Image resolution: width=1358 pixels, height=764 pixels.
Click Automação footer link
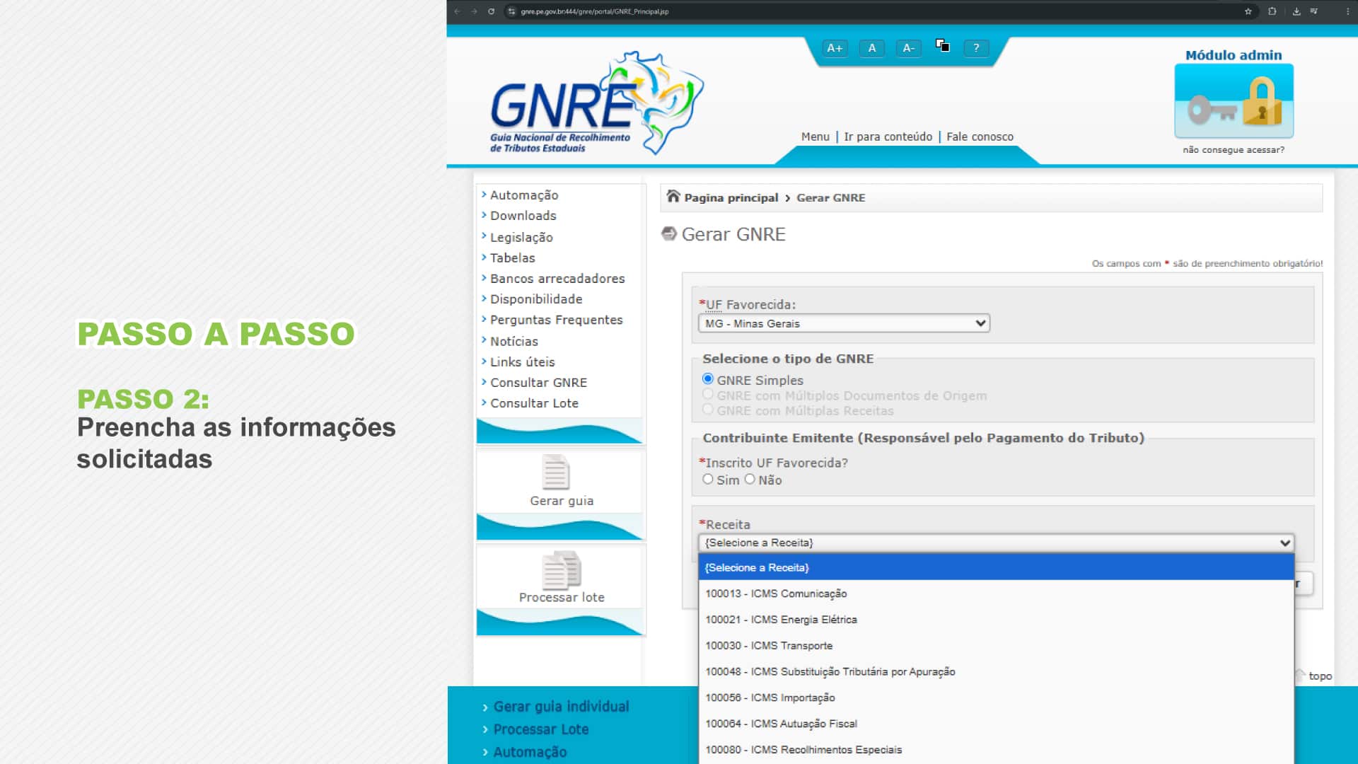pos(530,752)
